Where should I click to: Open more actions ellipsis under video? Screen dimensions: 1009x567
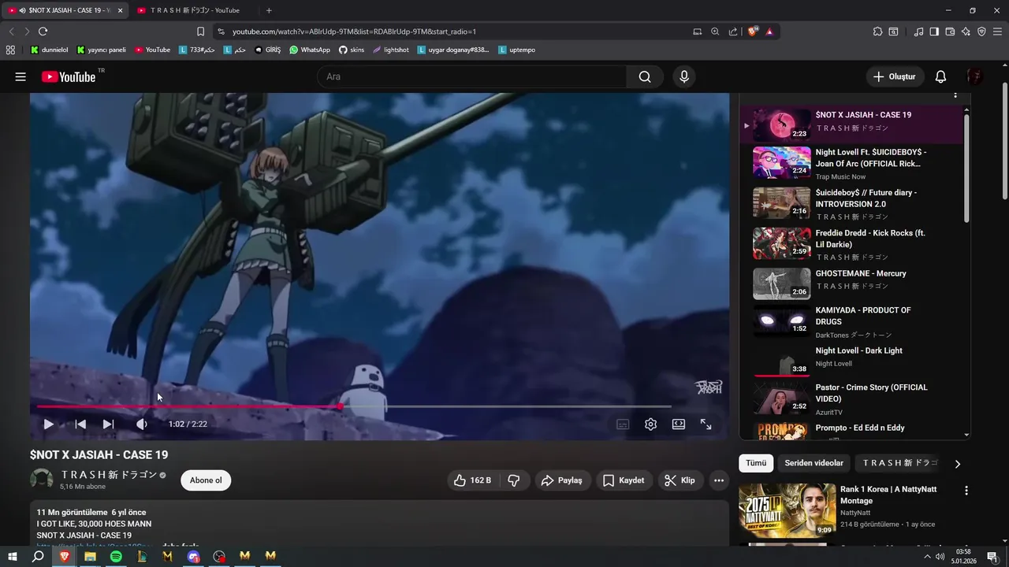click(719, 480)
